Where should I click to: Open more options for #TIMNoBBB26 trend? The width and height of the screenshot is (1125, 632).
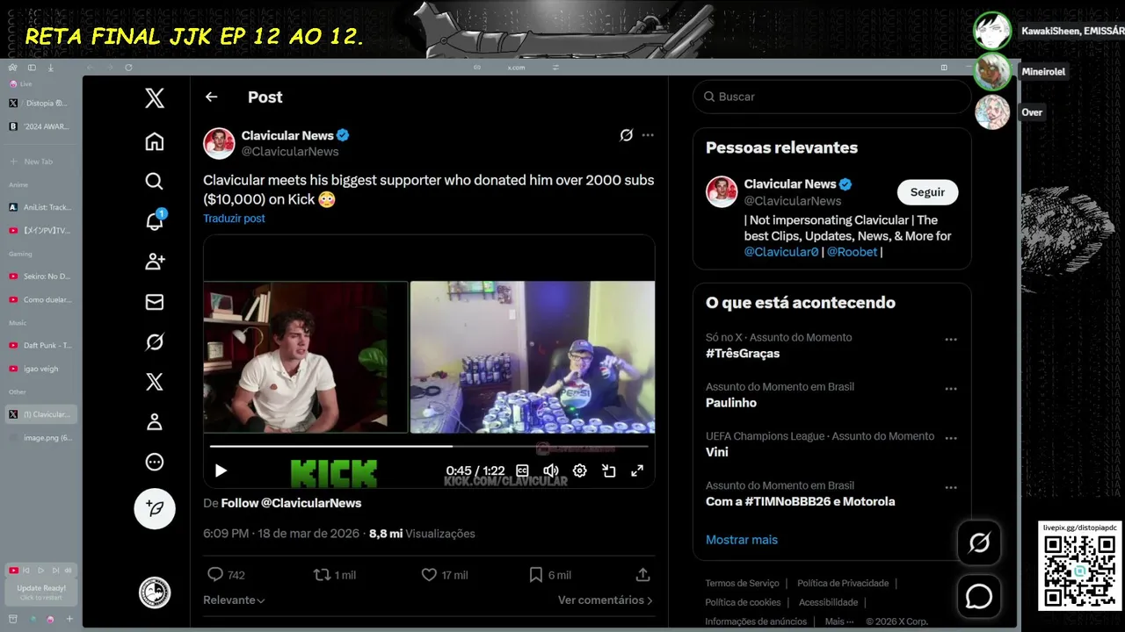click(x=950, y=487)
